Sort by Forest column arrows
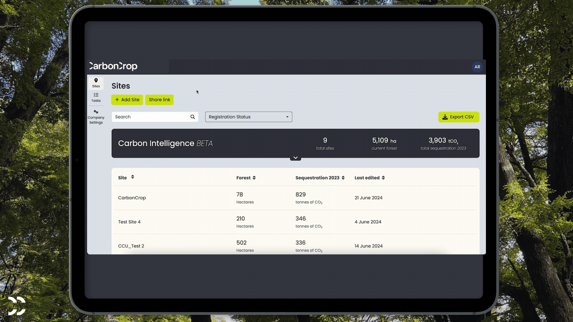Screen dimensions: 573x322 click(x=254, y=178)
